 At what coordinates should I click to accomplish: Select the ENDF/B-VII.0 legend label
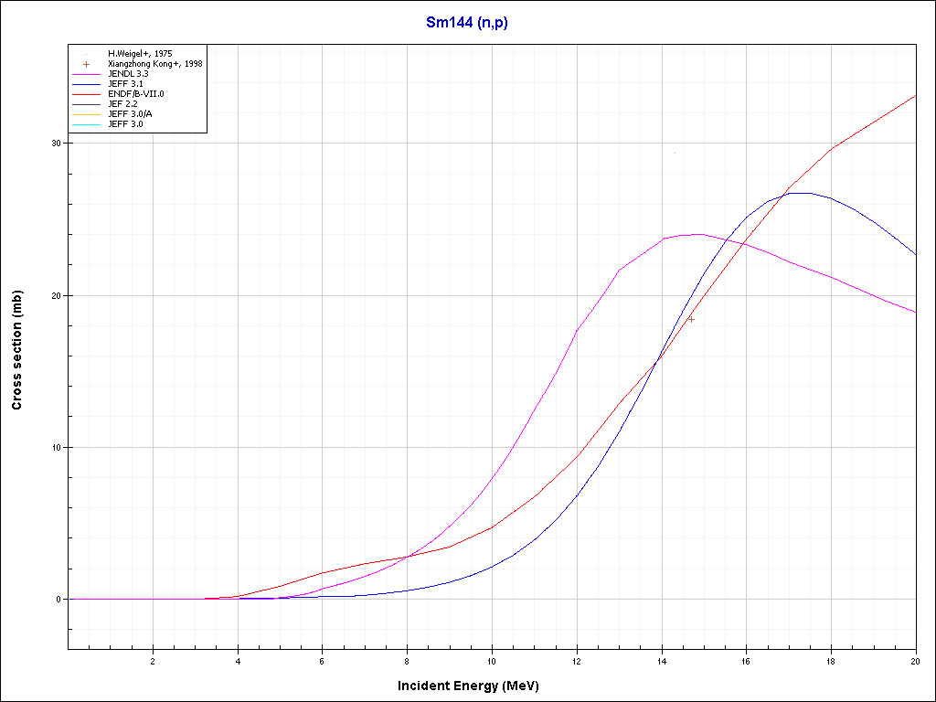point(135,94)
